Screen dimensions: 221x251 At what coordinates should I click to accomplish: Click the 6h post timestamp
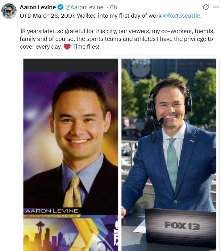[114, 7]
